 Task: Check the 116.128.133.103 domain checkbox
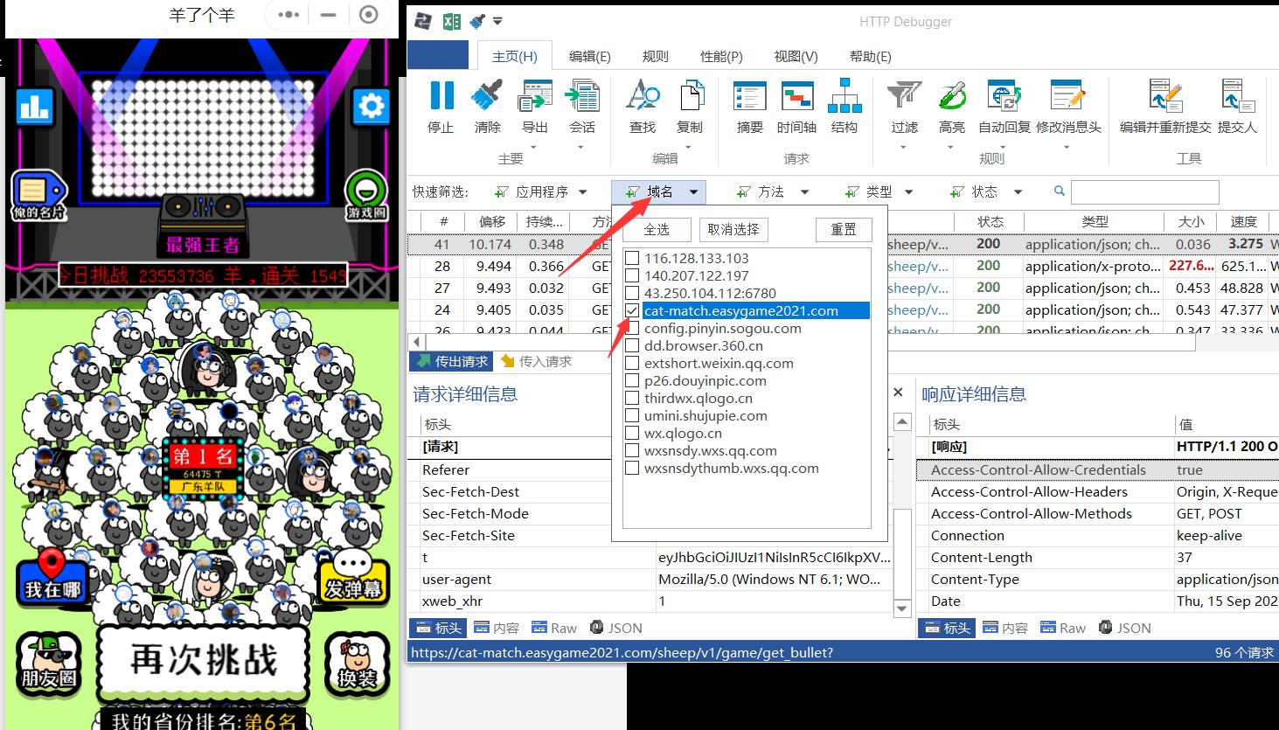(633, 258)
